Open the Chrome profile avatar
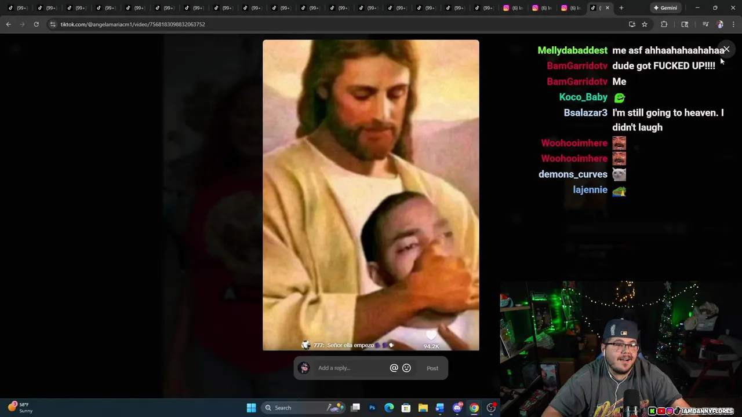The width and height of the screenshot is (742, 417). point(720,24)
